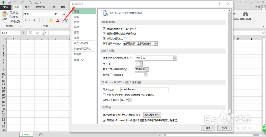This screenshot has height=137, width=266.
Task: Switch to the Data ribbon tab
Action: 63,7
